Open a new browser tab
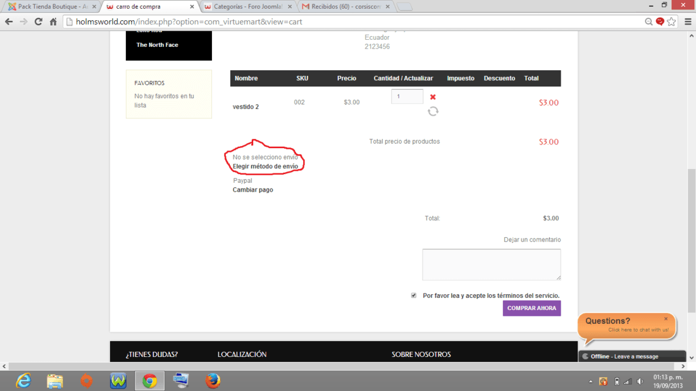This screenshot has width=696, height=391. 404,7
